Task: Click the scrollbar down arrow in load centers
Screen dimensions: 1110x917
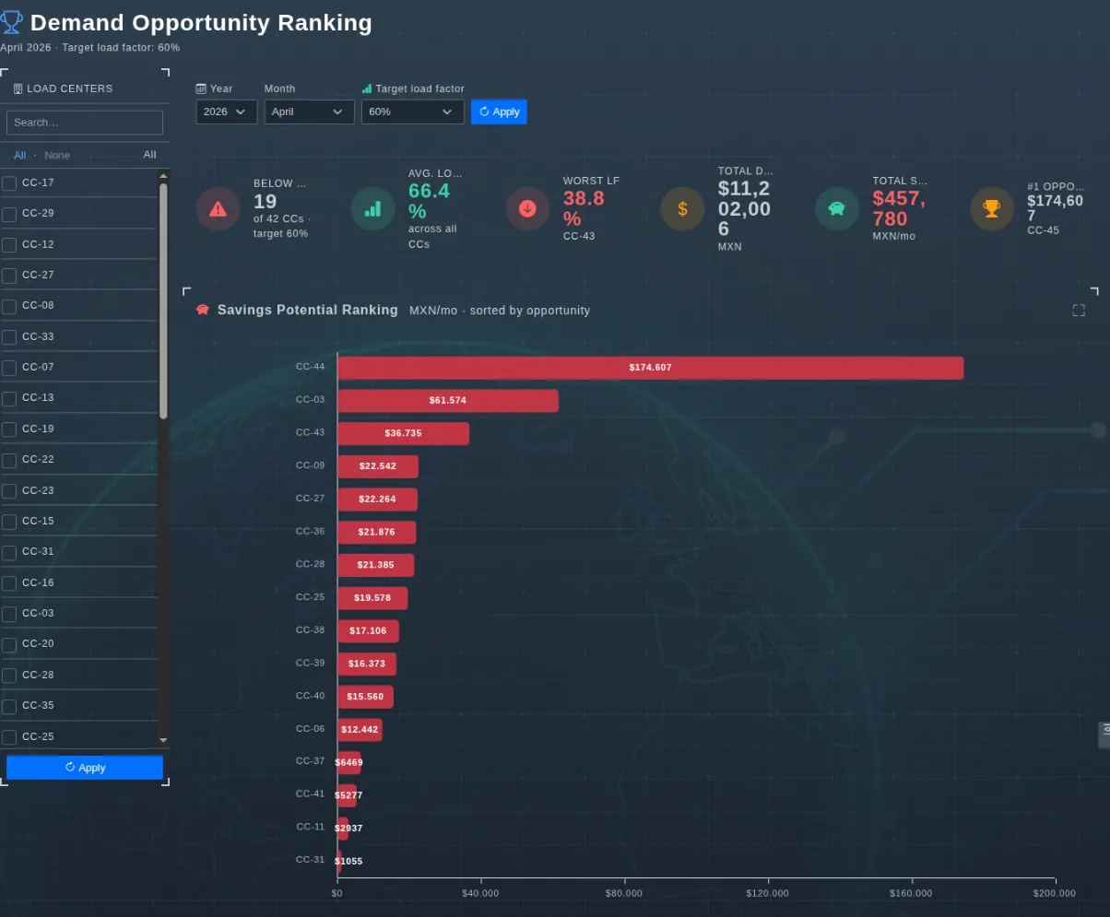Action: pos(163,740)
